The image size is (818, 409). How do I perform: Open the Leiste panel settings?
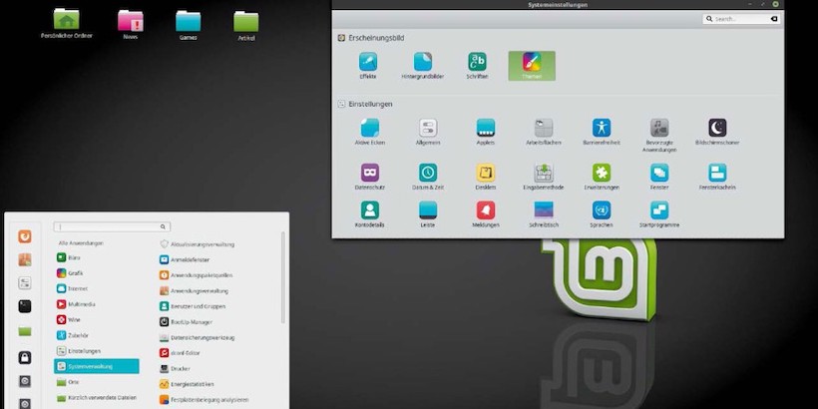[x=428, y=214]
